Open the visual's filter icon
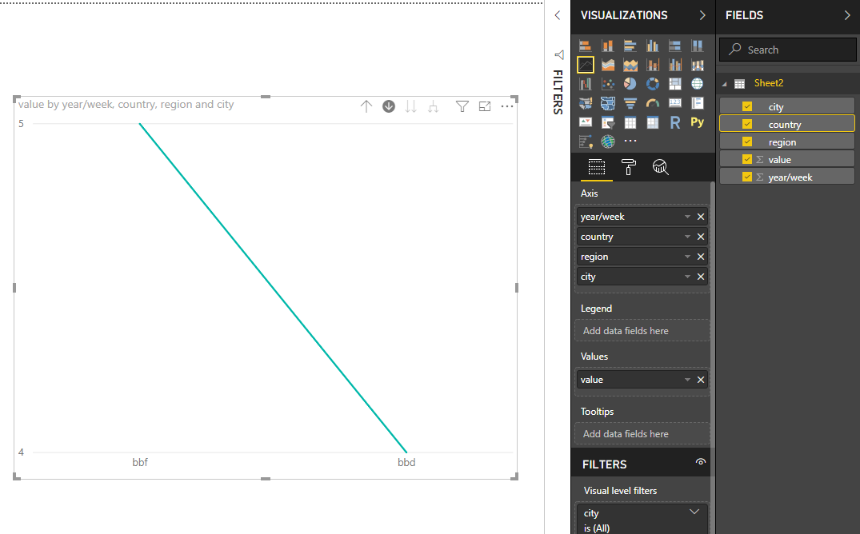This screenshot has width=860, height=534. (462, 106)
